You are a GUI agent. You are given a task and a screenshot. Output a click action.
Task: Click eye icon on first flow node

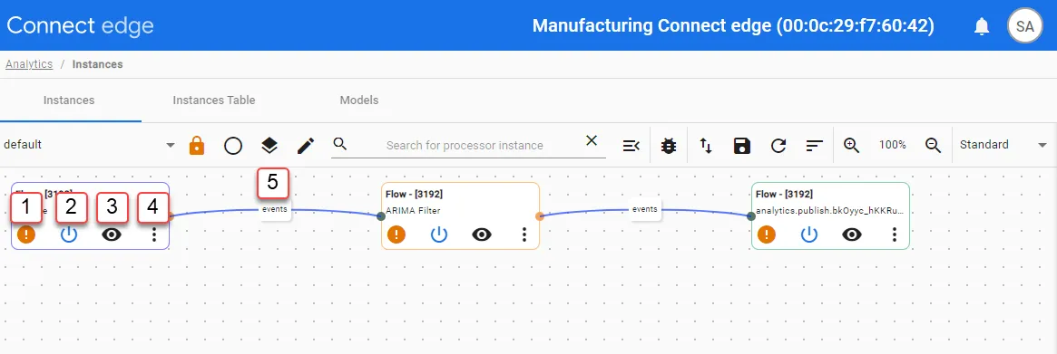point(112,234)
